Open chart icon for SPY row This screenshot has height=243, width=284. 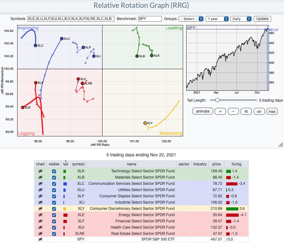tap(40, 239)
